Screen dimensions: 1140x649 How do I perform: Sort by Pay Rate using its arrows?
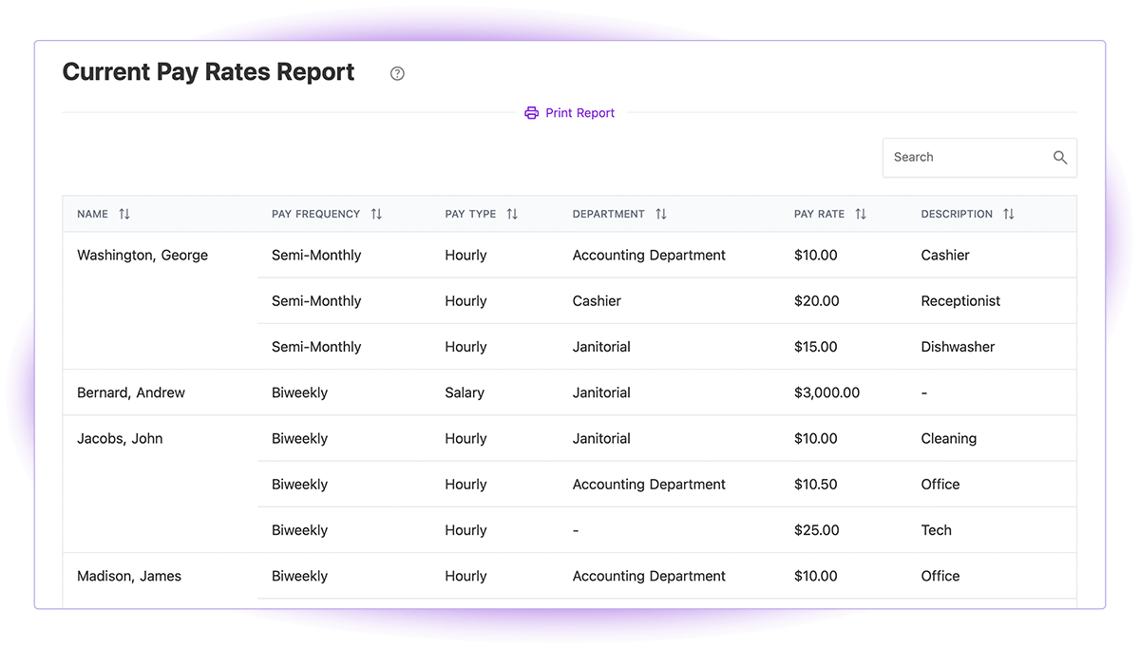tap(861, 214)
